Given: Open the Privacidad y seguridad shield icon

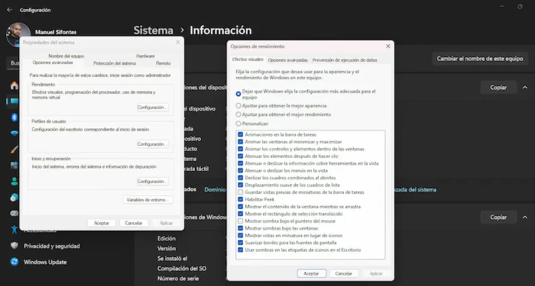Looking at the screenshot, I should pyautogui.click(x=14, y=246).
